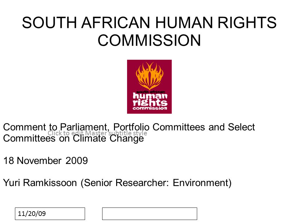
Task: Click '(Senior Researcher: Environment)' text
Action: pos(156,183)
